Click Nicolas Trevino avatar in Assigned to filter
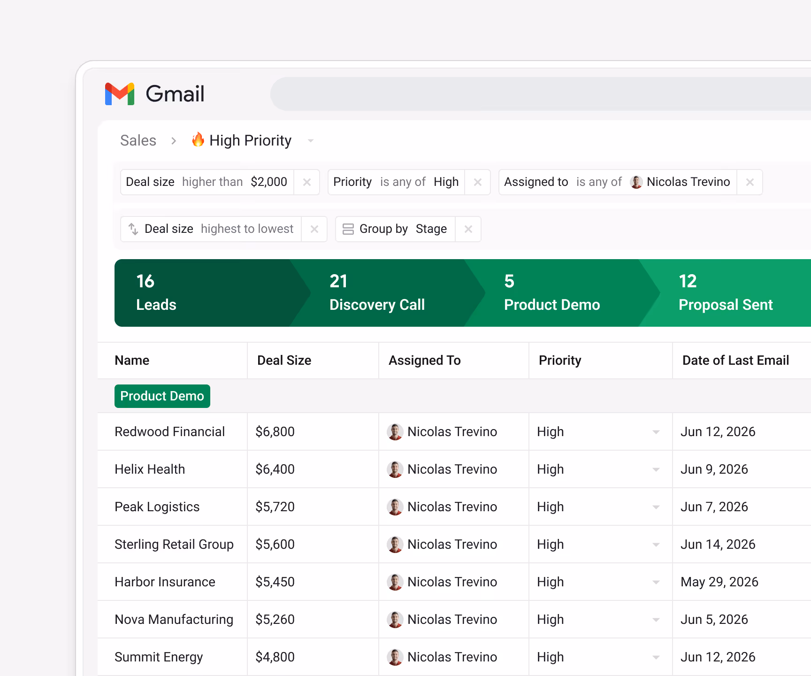 (636, 182)
